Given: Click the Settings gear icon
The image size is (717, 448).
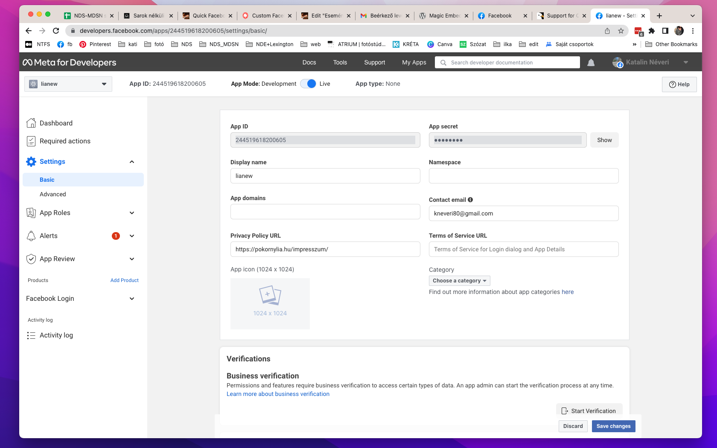Looking at the screenshot, I should coord(31,162).
